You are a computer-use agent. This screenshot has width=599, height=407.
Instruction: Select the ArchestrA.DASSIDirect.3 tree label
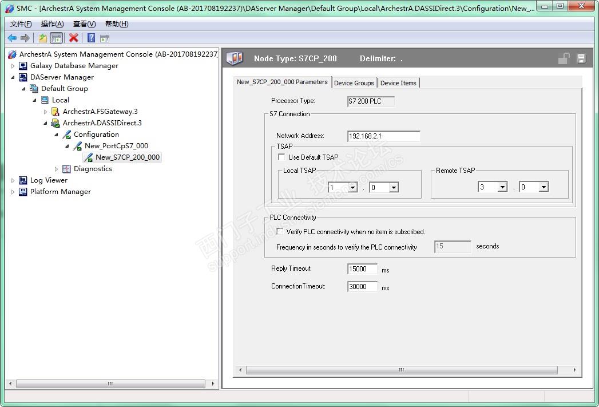[102, 123]
